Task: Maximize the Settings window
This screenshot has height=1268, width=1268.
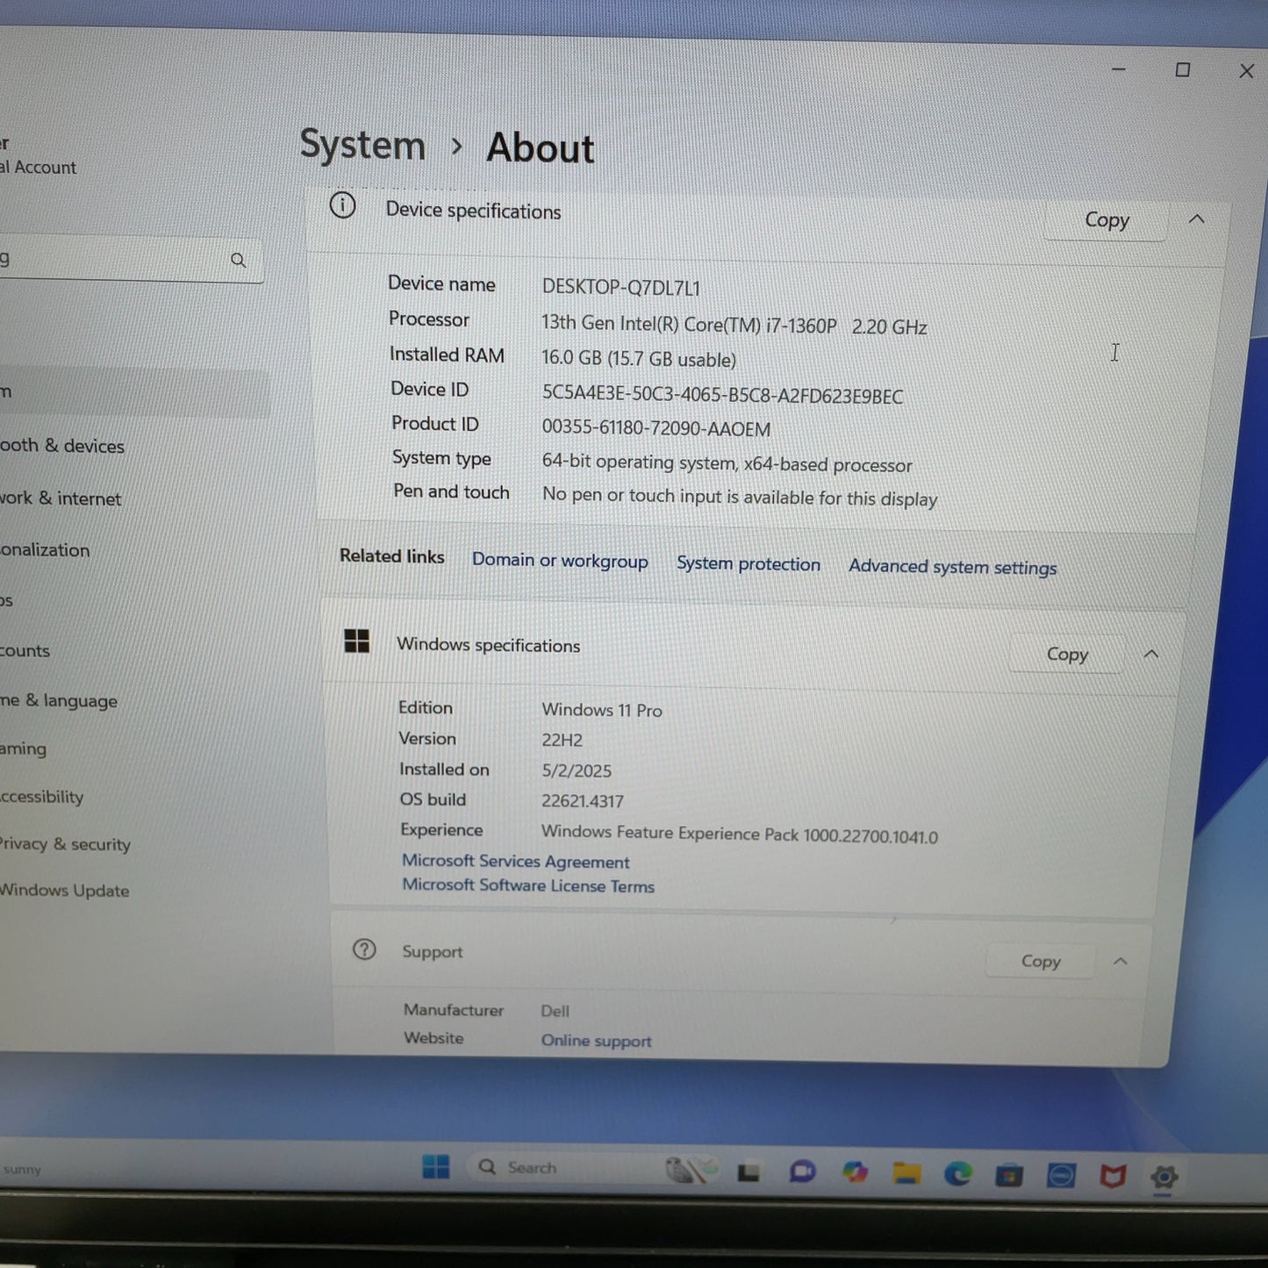Action: 1183,70
